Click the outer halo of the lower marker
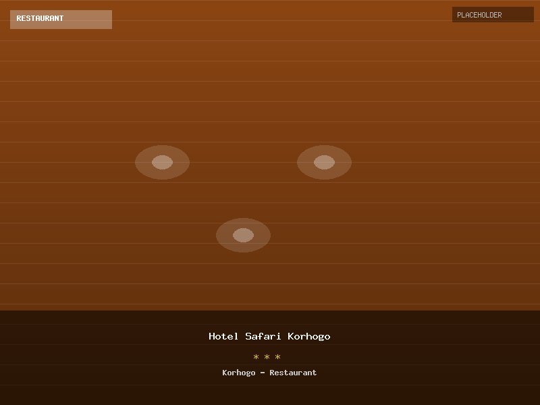The height and width of the screenshot is (405, 540). click(223, 235)
